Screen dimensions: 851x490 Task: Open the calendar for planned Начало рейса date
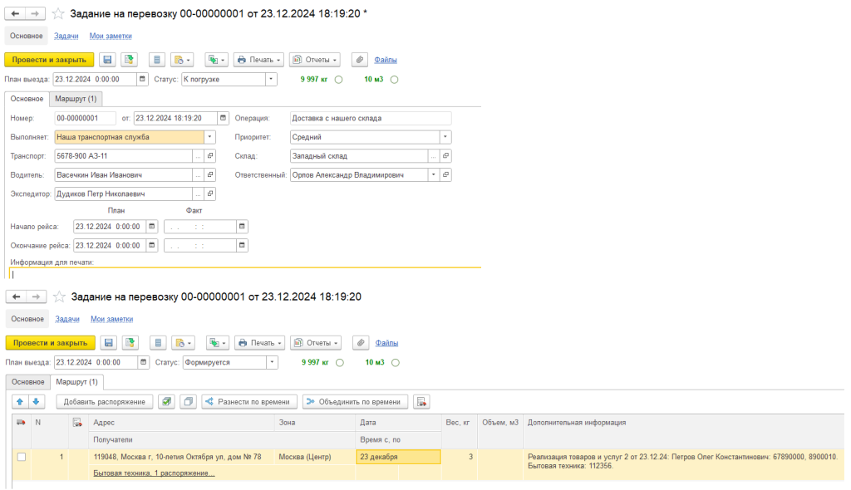coord(151,226)
